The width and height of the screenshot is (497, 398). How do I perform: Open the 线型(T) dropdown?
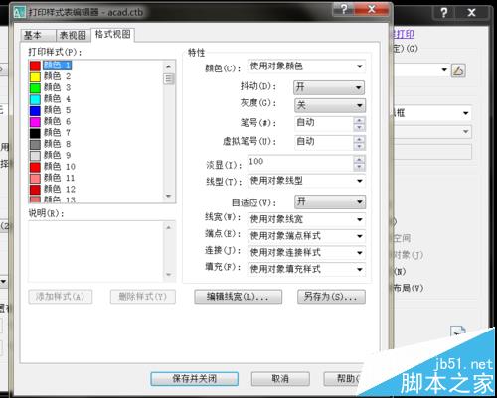(306, 181)
